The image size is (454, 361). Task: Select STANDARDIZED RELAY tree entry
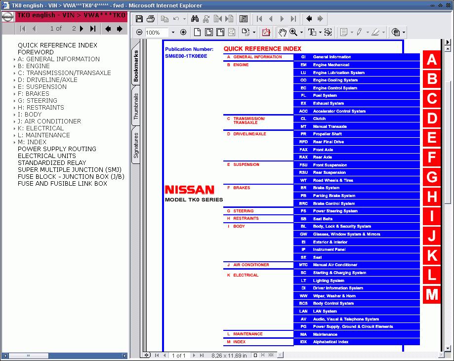(52, 163)
